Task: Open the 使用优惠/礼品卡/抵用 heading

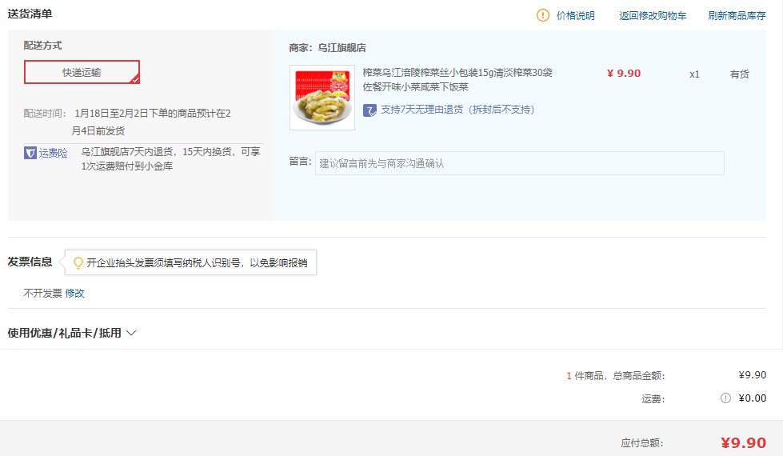Action: click(x=65, y=333)
